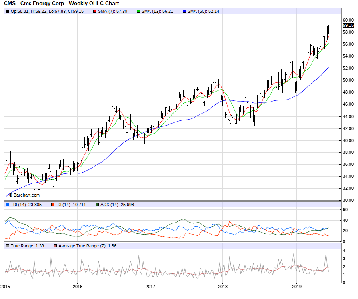Click the highlighted 59.15 last-price tag on the price axis
The width and height of the screenshot is (358, 299).
[348, 25]
